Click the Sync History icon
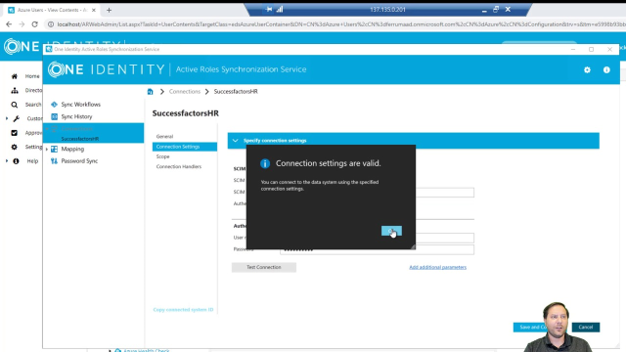The height and width of the screenshot is (352, 626). click(54, 116)
